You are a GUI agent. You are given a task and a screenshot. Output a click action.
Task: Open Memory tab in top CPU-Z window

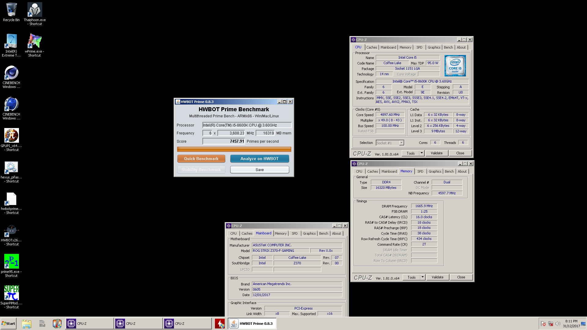coord(405,47)
